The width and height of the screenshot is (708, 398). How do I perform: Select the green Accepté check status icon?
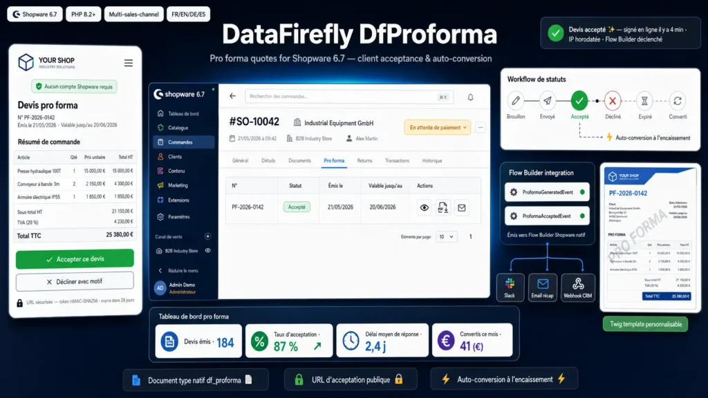579,101
